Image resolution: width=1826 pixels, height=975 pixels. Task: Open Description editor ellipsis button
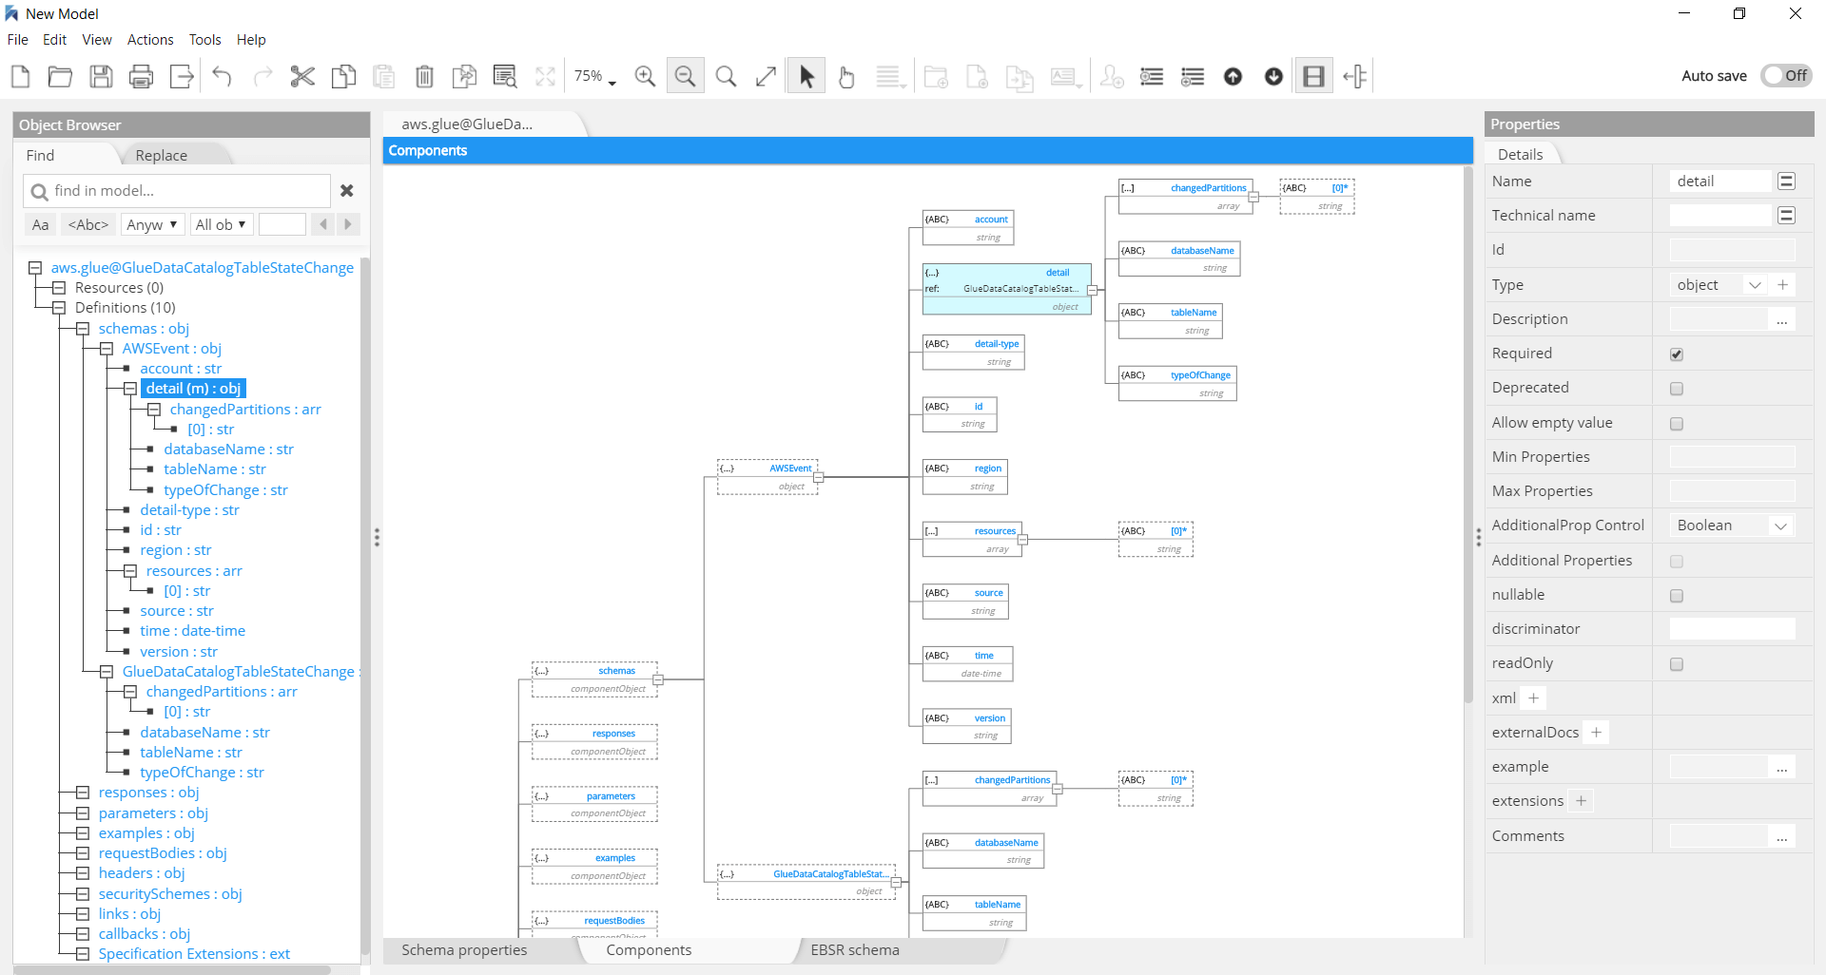point(1782,319)
